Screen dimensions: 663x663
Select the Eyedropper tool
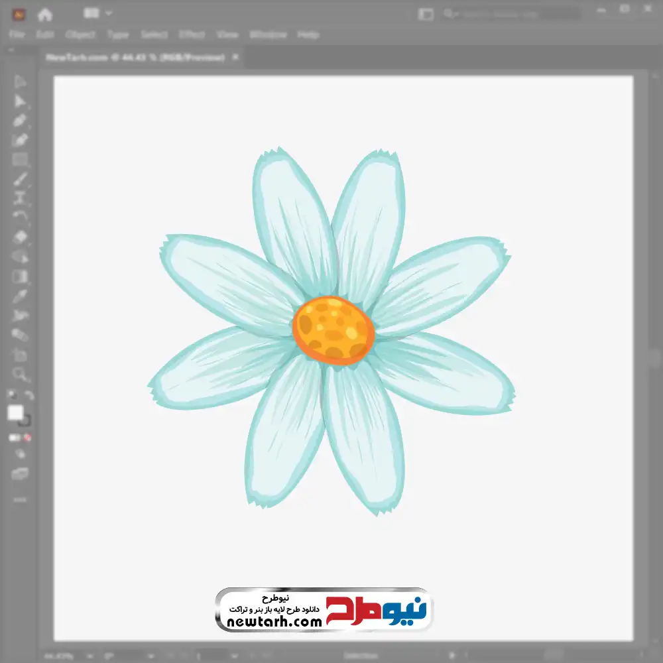click(20, 296)
